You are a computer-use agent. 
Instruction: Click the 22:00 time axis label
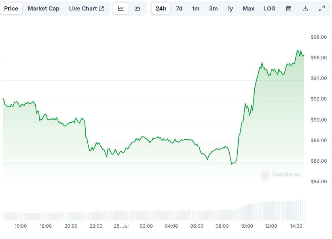click(96, 226)
